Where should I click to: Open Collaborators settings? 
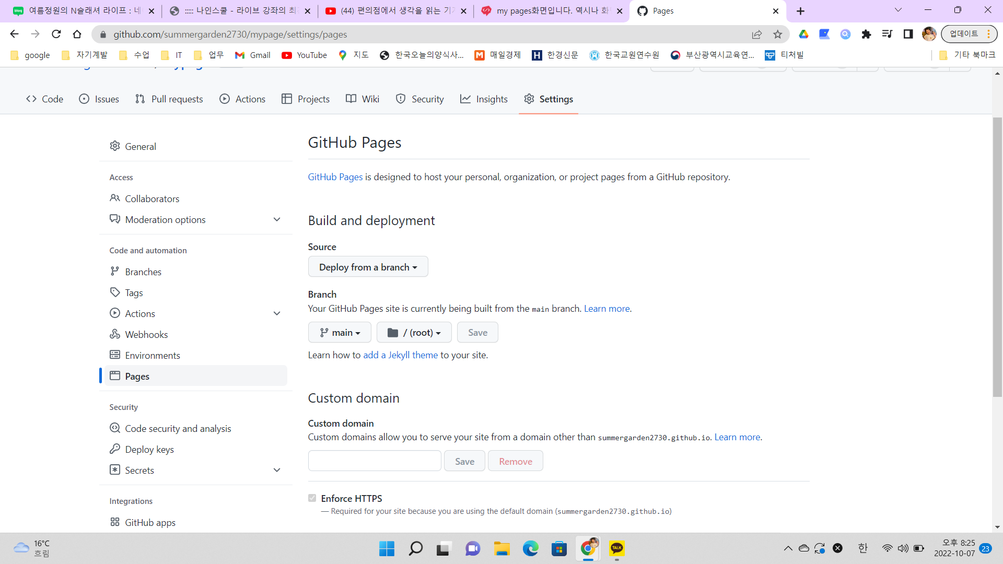(x=196, y=198)
